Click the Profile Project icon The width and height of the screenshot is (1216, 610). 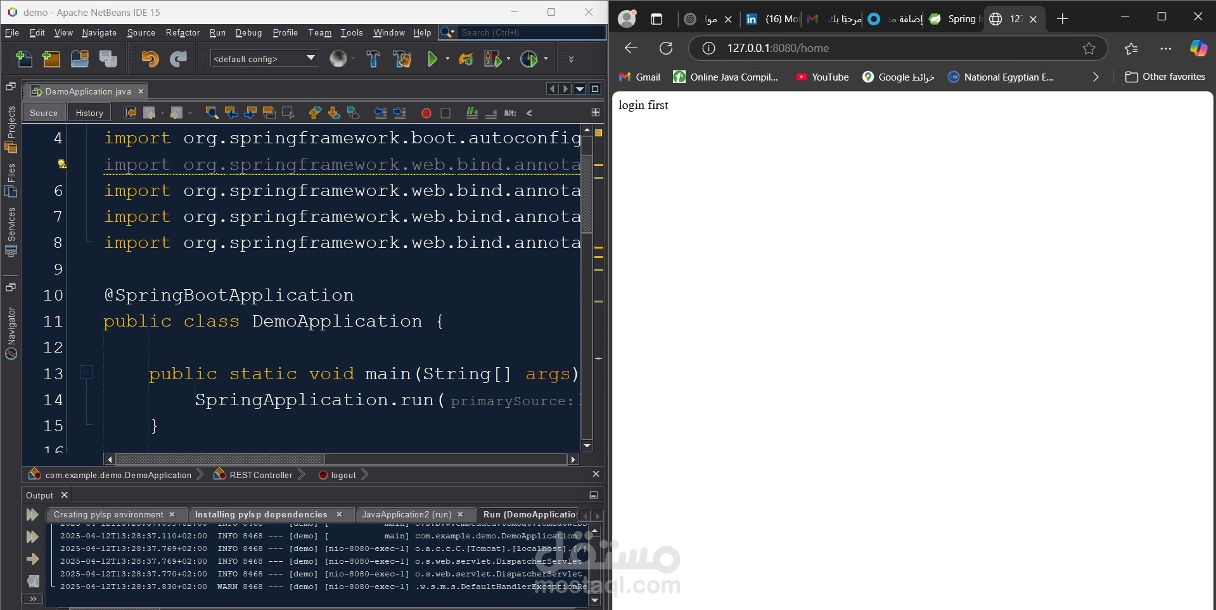tap(529, 59)
